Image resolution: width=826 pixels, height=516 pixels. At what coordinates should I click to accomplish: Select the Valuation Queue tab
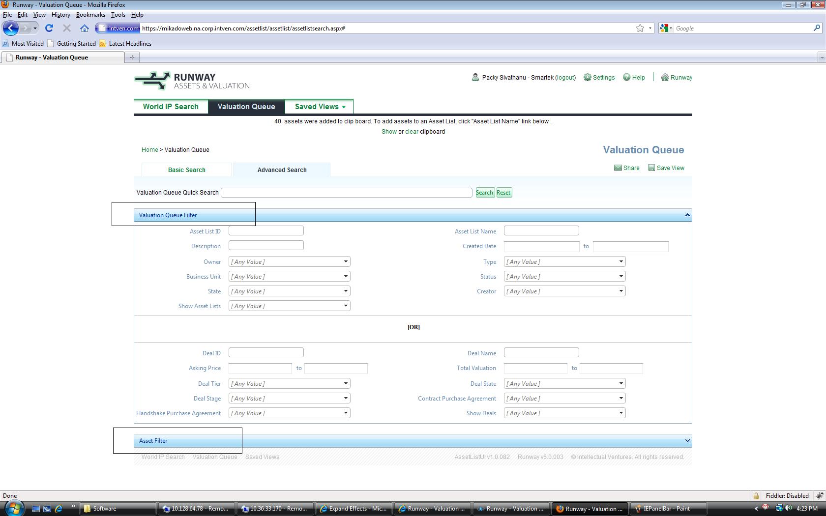pyautogui.click(x=246, y=107)
